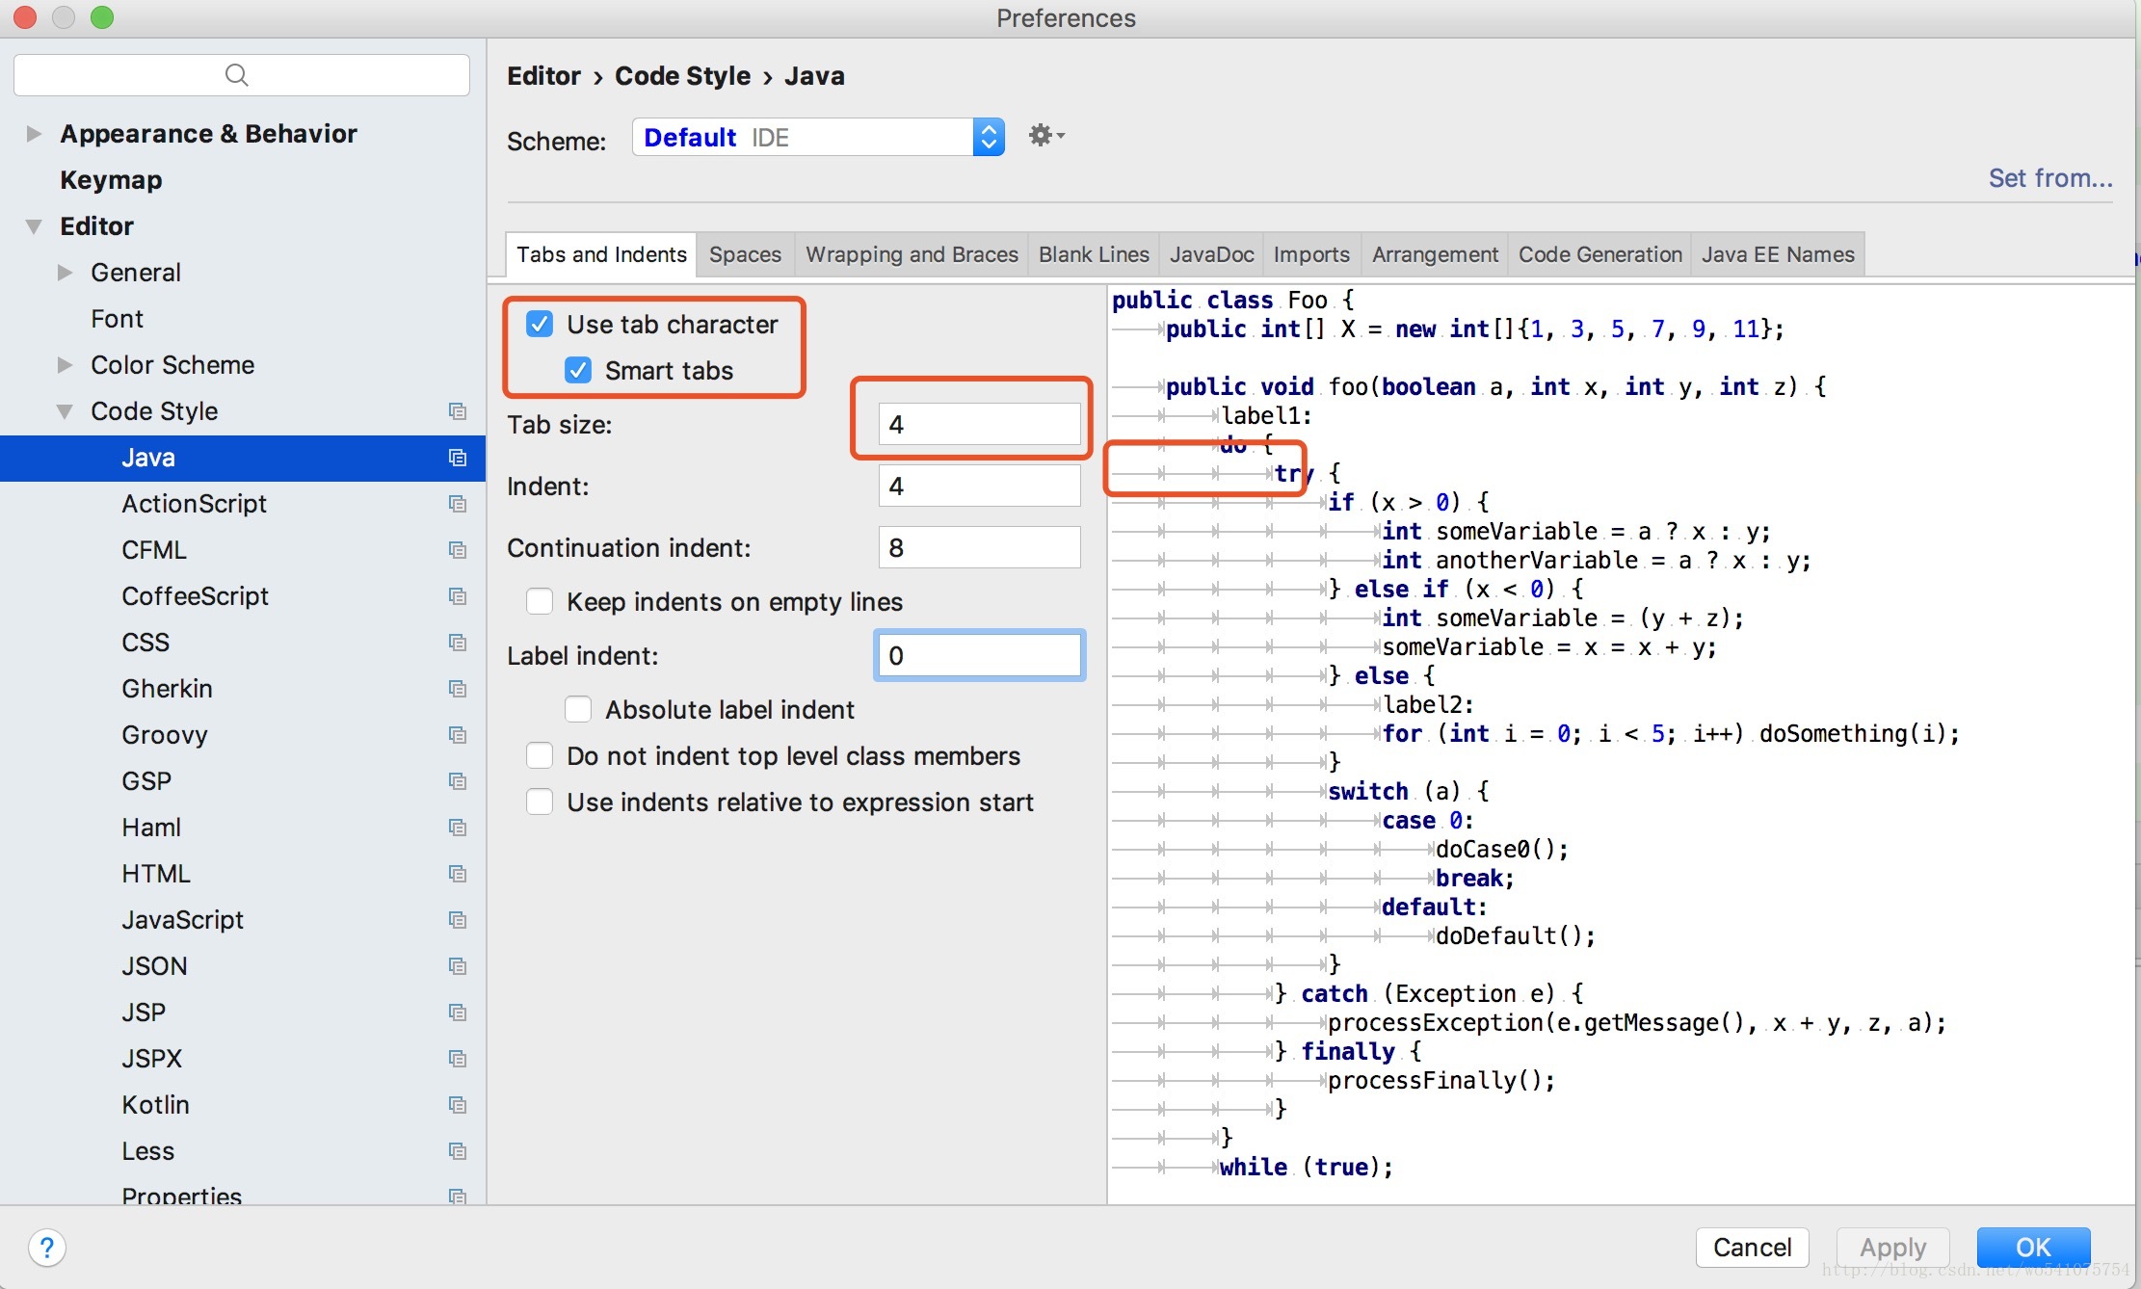Check Use indents relative to expression start

point(540,802)
